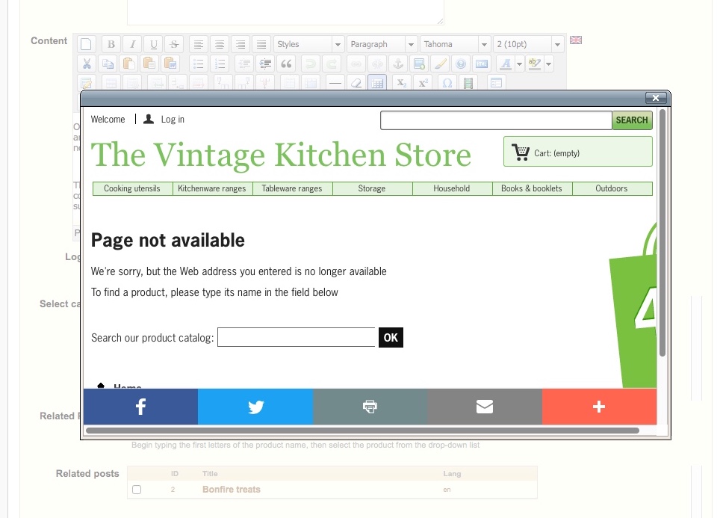Insert a bulleted list
Image resolution: width=723 pixels, height=518 pixels.
click(198, 64)
